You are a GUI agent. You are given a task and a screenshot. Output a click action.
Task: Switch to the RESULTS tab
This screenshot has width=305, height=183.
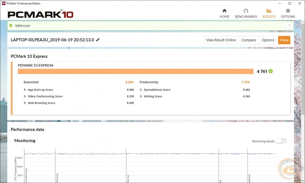coord(269,14)
